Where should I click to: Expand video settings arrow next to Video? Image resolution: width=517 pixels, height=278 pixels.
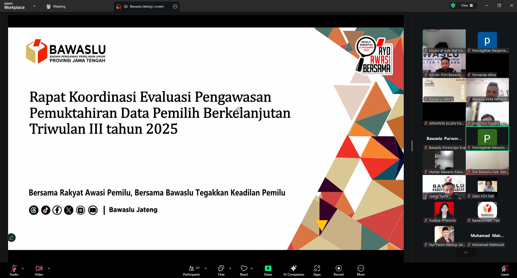pyautogui.click(x=49, y=268)
